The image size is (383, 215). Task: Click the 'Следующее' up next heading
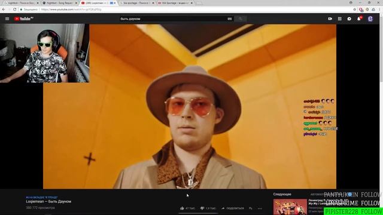click(282, 194)
